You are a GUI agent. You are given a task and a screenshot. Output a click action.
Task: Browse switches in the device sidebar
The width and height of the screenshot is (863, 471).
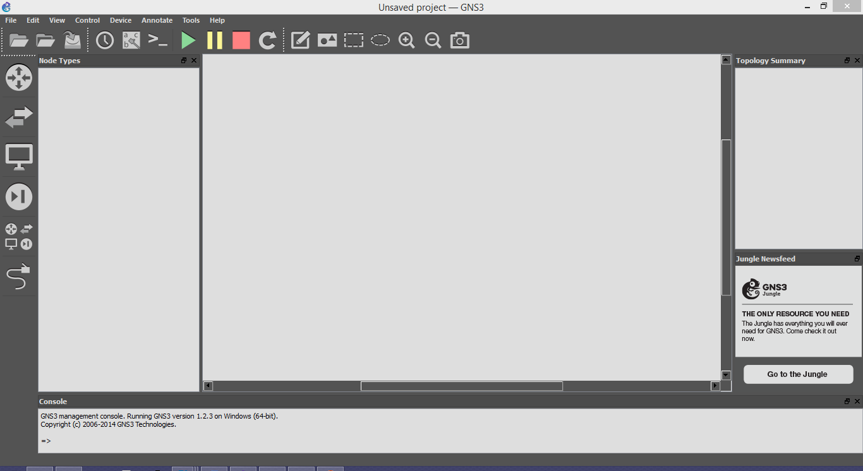coord(19,117)
